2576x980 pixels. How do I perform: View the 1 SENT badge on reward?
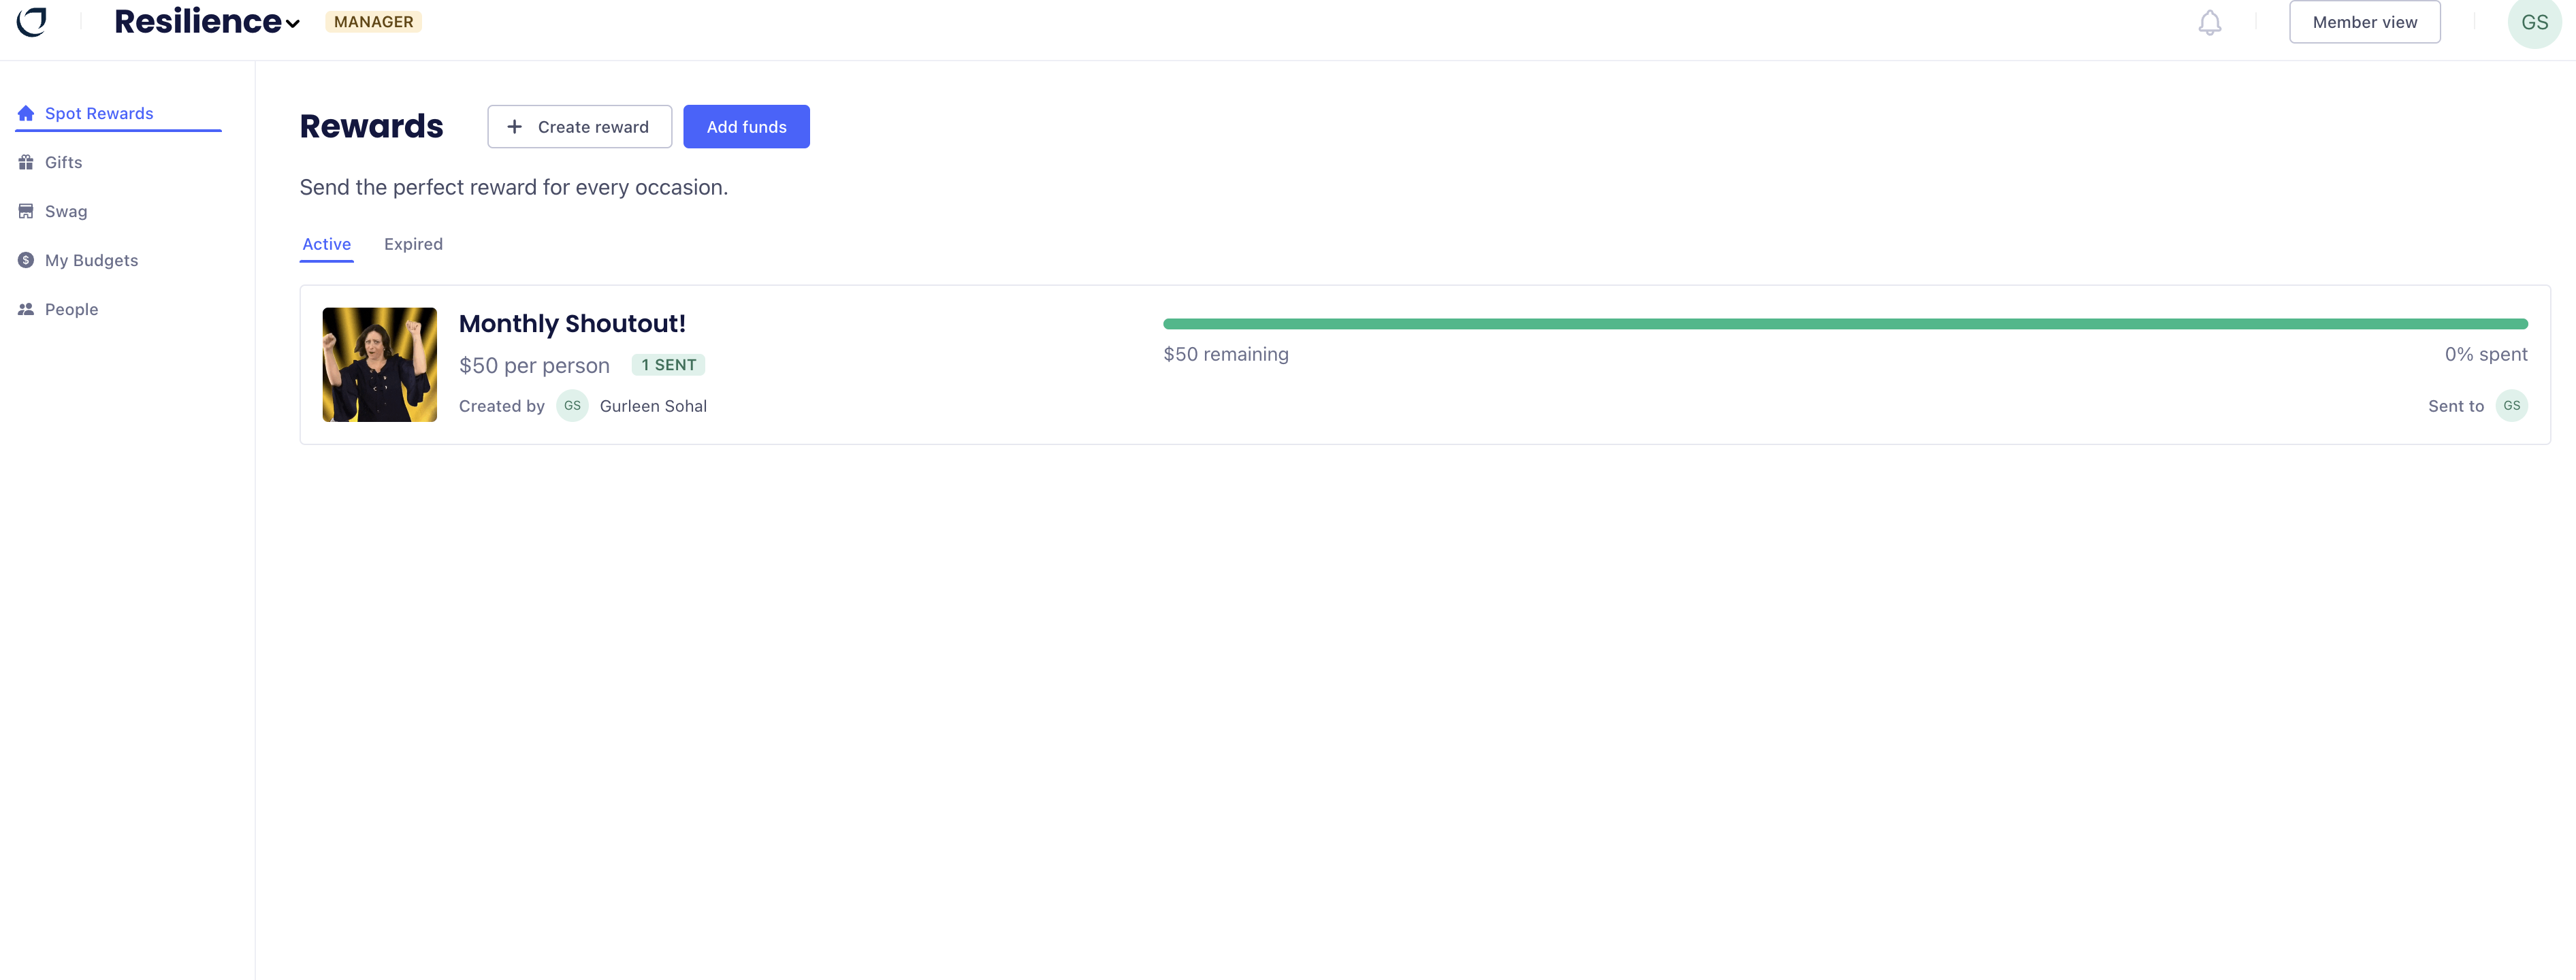(x=669, y=364)
